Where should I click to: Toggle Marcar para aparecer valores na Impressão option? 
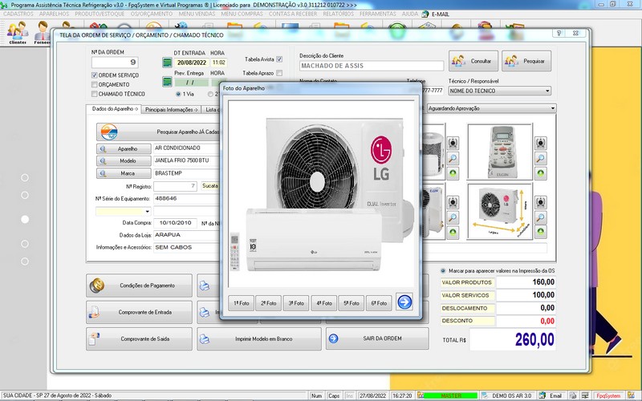443,271
